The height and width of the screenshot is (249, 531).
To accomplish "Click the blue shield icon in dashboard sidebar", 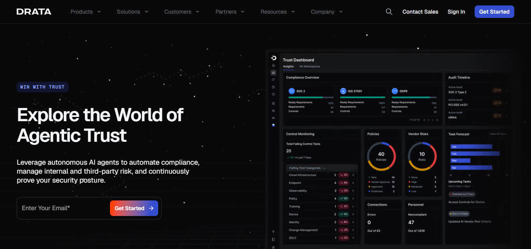I will [273, 125].
